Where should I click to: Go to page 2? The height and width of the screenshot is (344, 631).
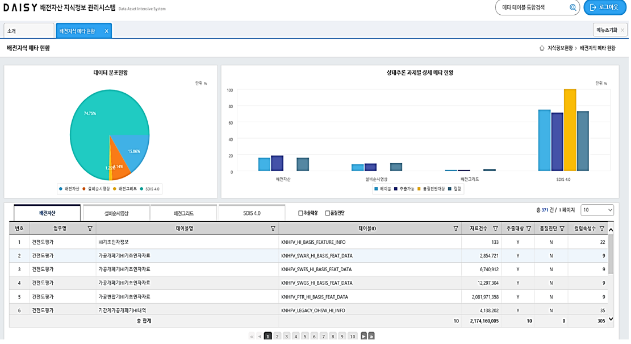(x=277, y=337)
